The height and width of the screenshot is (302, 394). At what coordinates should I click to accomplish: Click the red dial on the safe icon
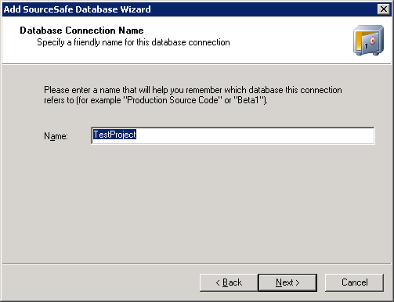[372, 41]
